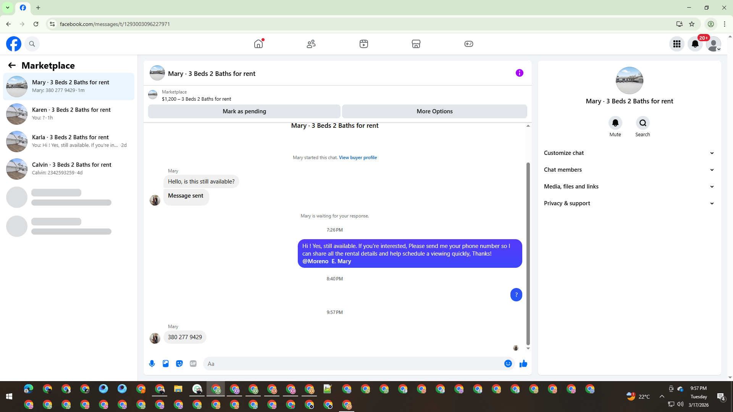This screenshot has height=412, width=733.
Task: Expand the Customize chat section
Action: click(629, 153)
